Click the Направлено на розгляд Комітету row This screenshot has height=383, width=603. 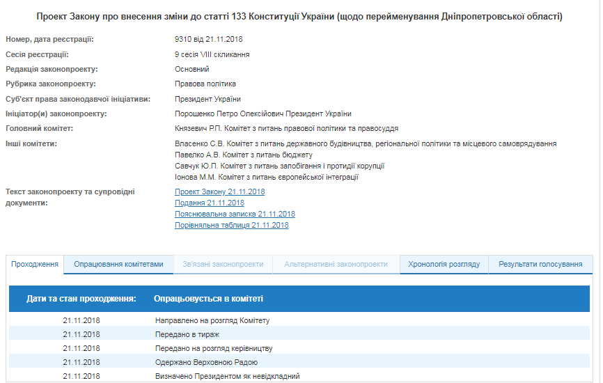(x=212, y=320)
